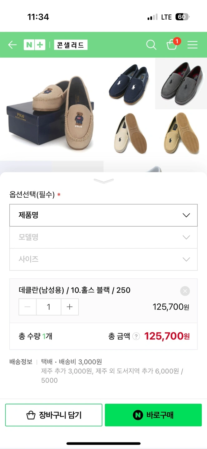Open the 콘샐러드 store name
The image size is (207, 449).
tap(71, 45)
